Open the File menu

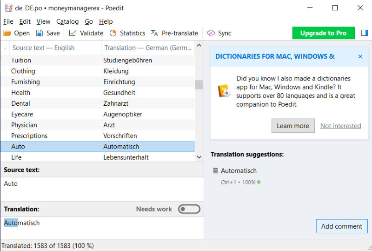(8, 21)
